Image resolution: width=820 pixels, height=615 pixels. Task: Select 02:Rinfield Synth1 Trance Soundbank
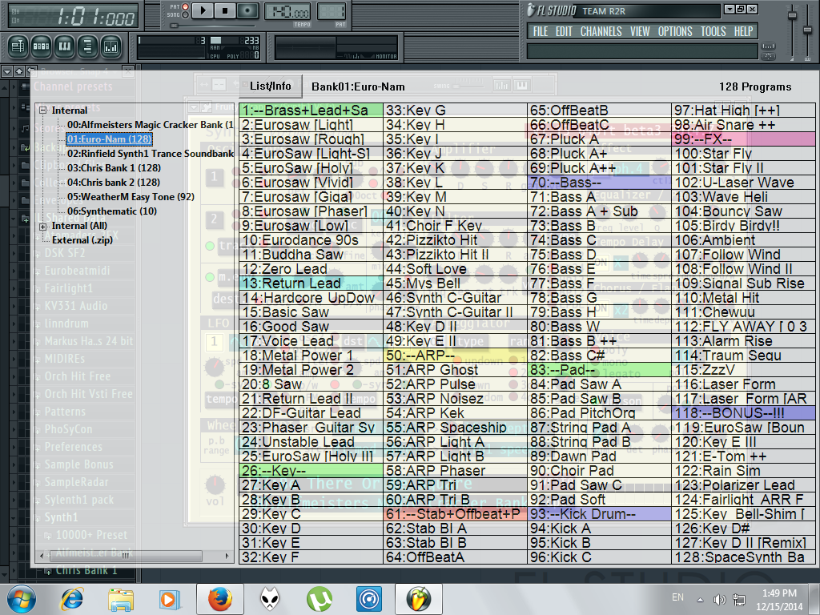[x=150, y=154]
